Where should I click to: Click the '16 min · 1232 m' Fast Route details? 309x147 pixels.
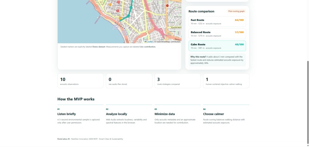tap(206, 24)
